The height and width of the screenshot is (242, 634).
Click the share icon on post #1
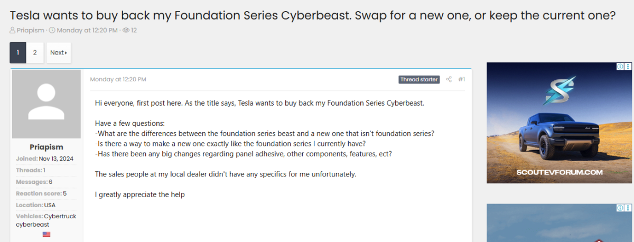tap(449, 79)
